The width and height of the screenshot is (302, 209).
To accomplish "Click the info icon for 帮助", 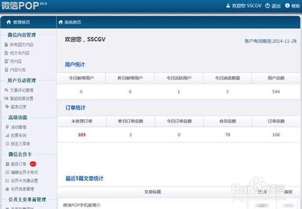I will point(287,6).
